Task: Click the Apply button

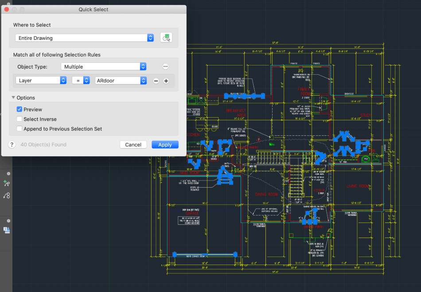Action: [x=164, y=145]
